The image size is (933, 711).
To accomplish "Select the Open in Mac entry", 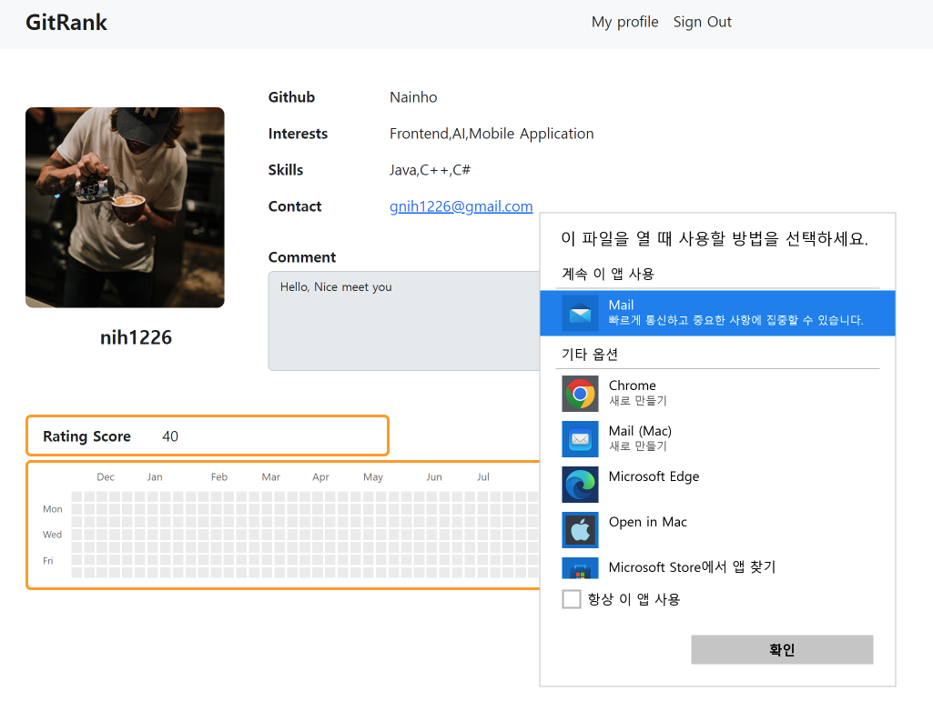I will pyautogui.click(x=717, y=530).
